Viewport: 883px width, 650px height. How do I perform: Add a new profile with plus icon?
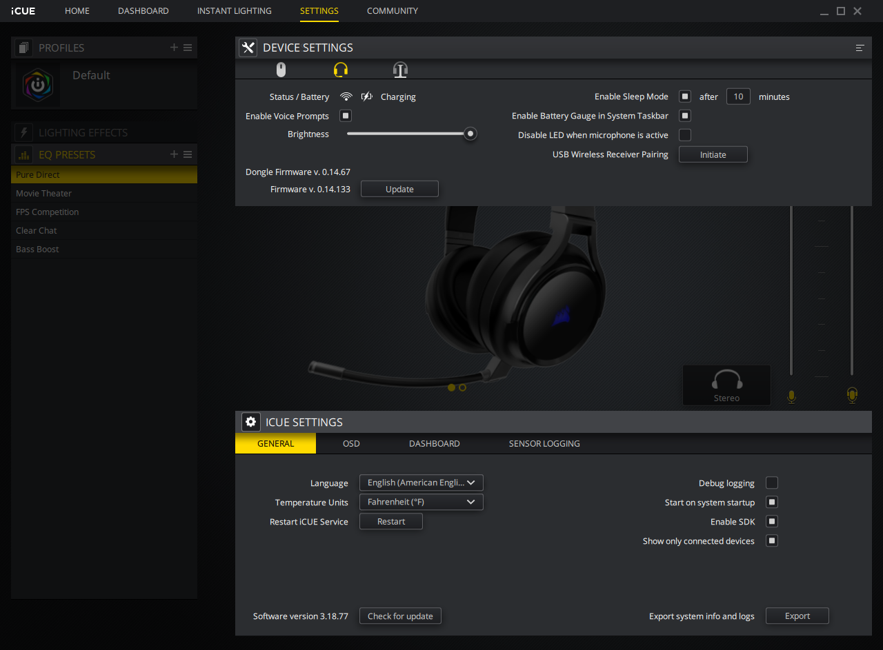tap(174, 48)
